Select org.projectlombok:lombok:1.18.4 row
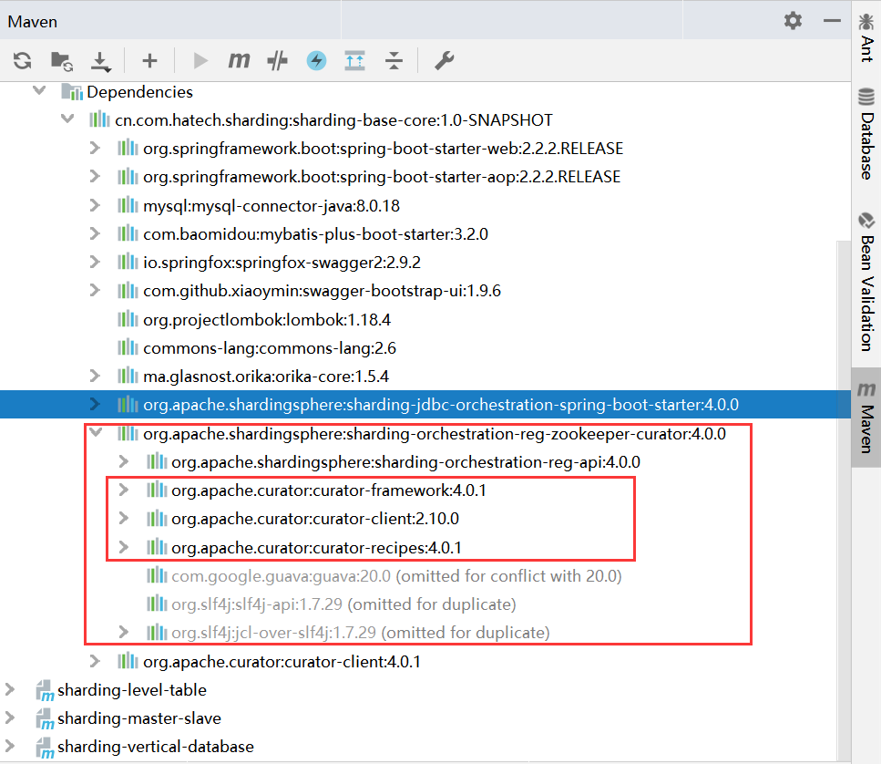Viewport: 881px width, 764px height. coord(425,319)
